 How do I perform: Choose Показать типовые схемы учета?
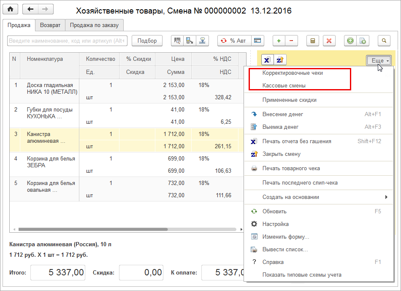319,275
